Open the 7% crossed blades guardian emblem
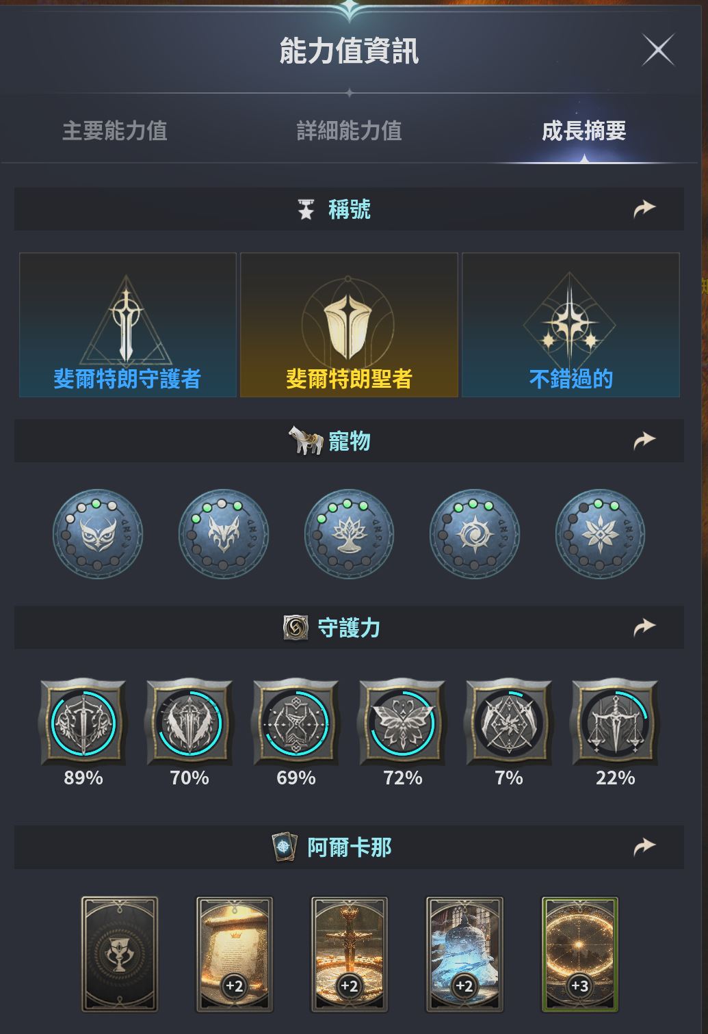 [x=509, y=722]
